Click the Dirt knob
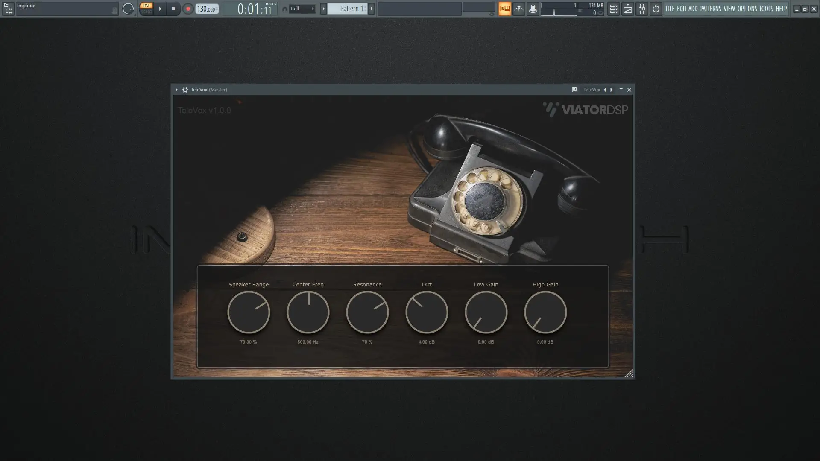820x461 pixels. coord(426,312)
